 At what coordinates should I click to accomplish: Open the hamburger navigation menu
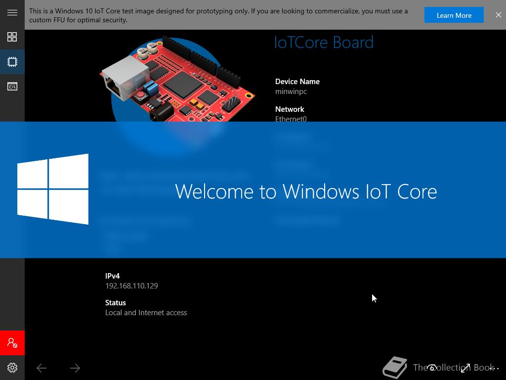tap(12, 12)
